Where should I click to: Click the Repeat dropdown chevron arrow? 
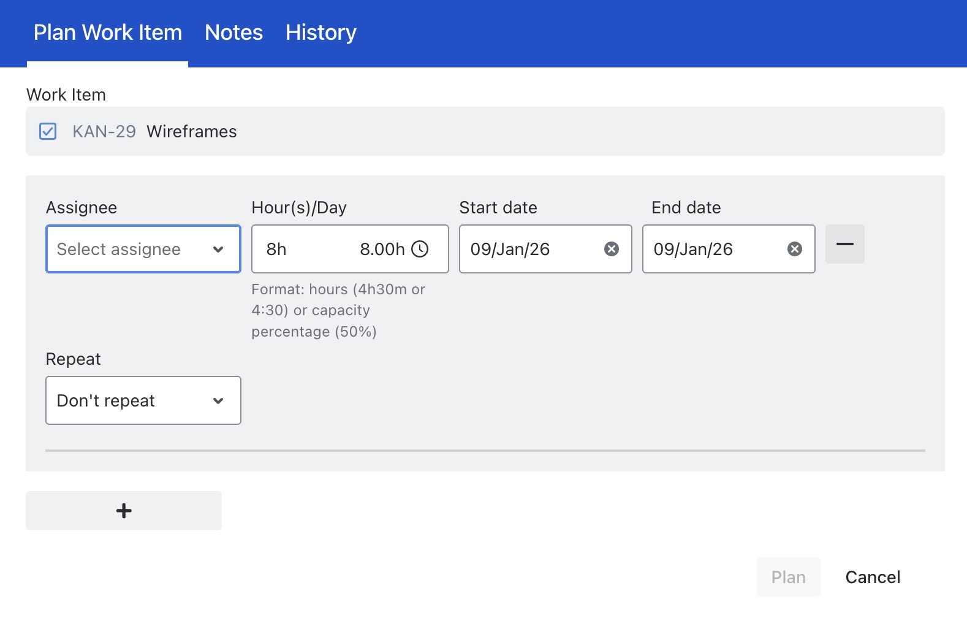point(218,401)
